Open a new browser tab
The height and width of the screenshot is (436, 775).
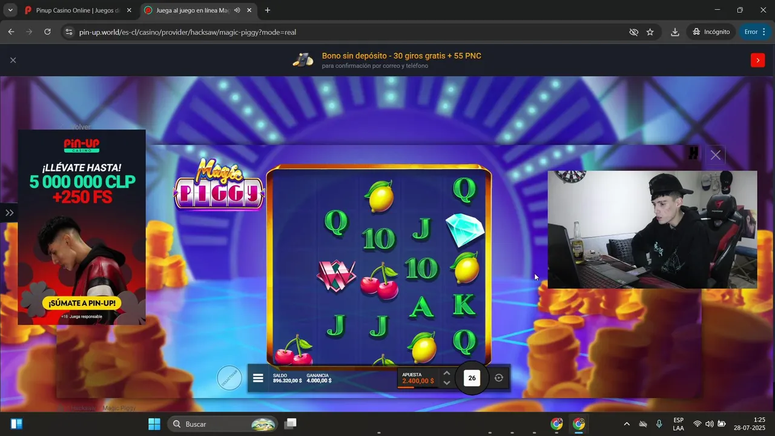point(268,10)
